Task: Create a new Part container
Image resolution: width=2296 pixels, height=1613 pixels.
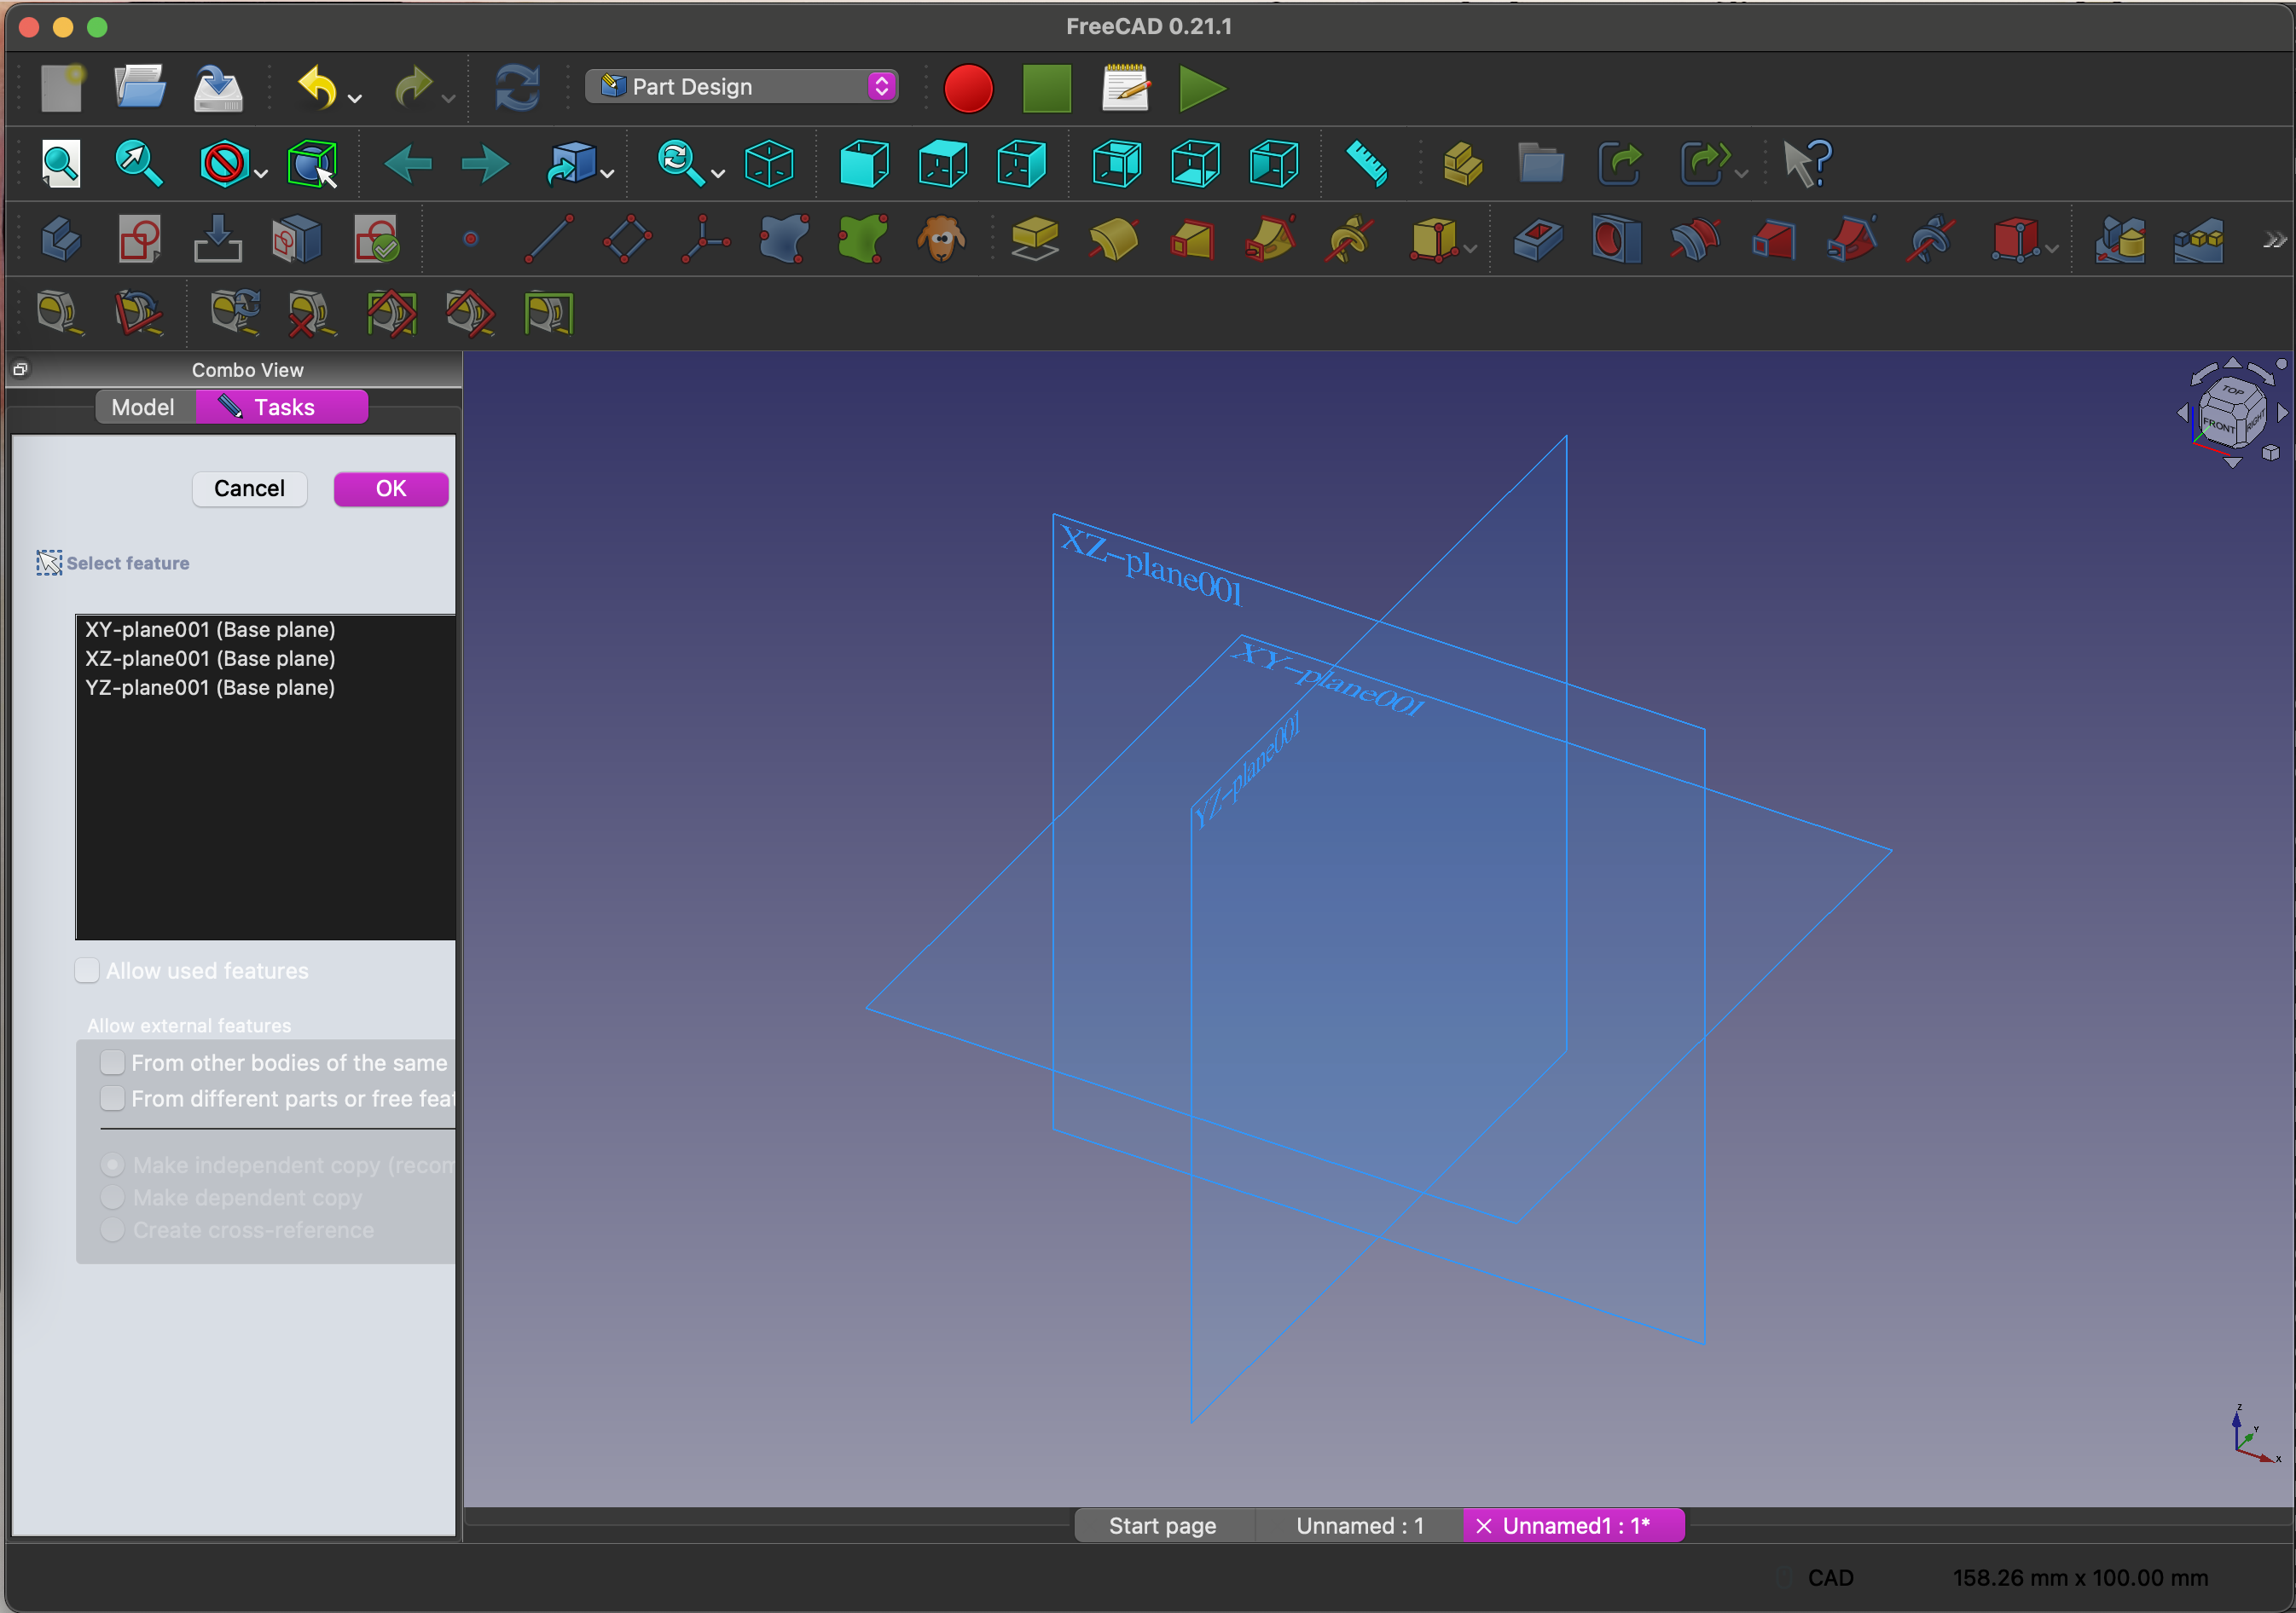Action: pos(1462,164)
